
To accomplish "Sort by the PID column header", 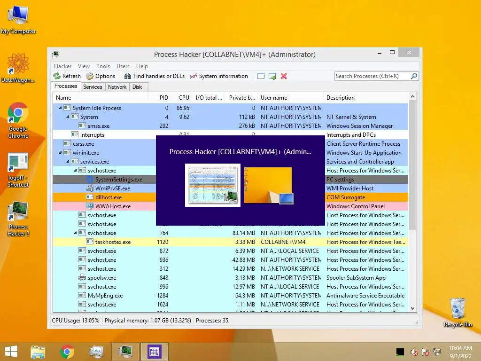I will point(159,98).
